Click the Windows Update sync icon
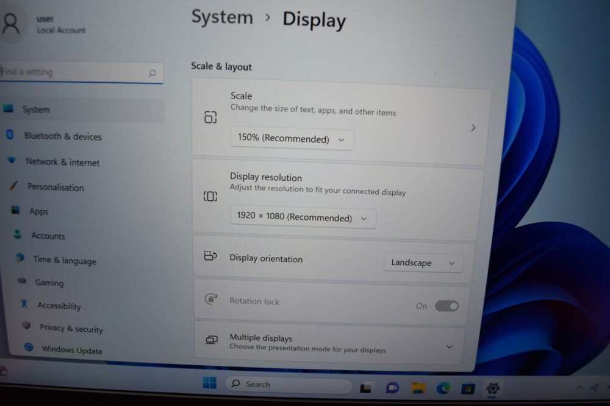The height and width of the screenshot is (406, 610). [x=29, y=346]
